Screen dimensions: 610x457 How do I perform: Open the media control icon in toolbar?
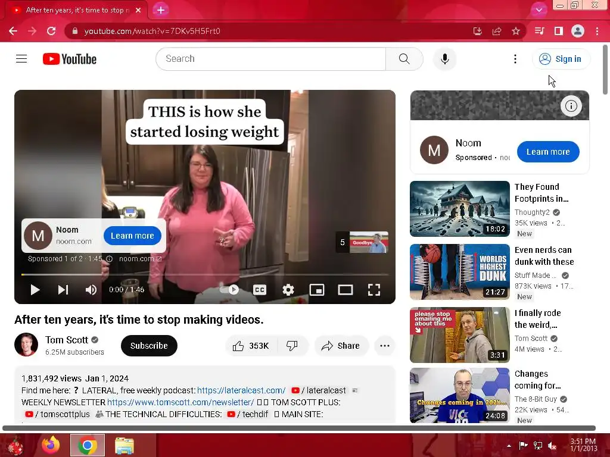tap(539, 31)
